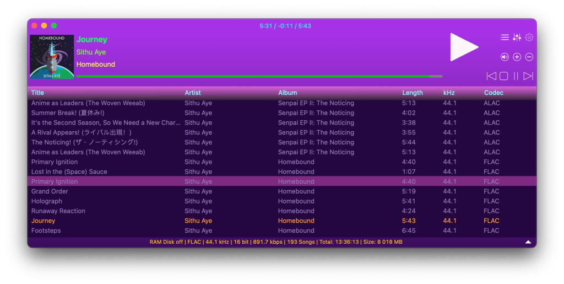Decrease volume with the minus icon

[x=529, y=57]
